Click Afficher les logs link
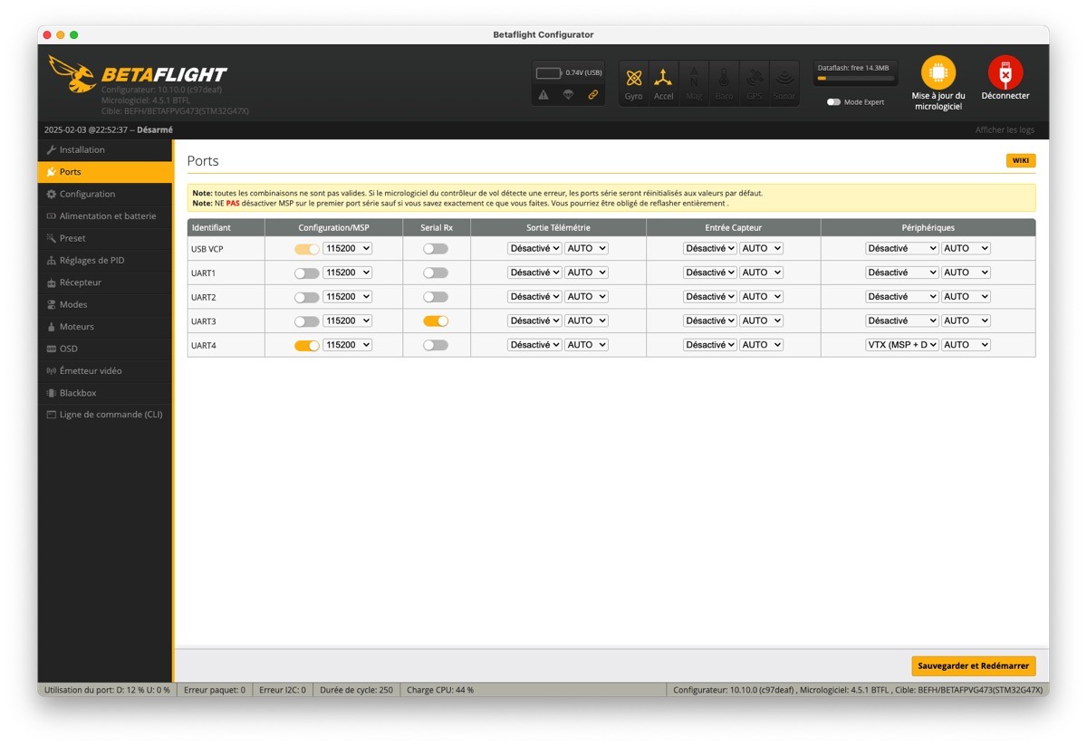Viewport: 1087px width, 746px height. point(1005,129)
